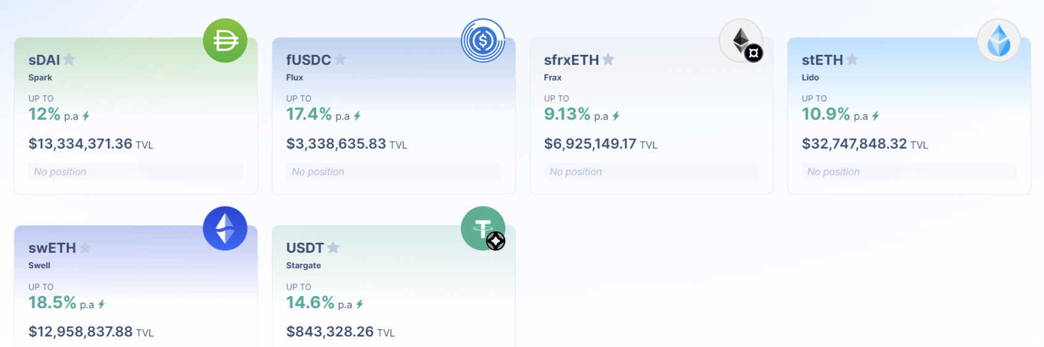Click the fUSDC blue coin icon
1044x347 pixels.
pos(483,41)
